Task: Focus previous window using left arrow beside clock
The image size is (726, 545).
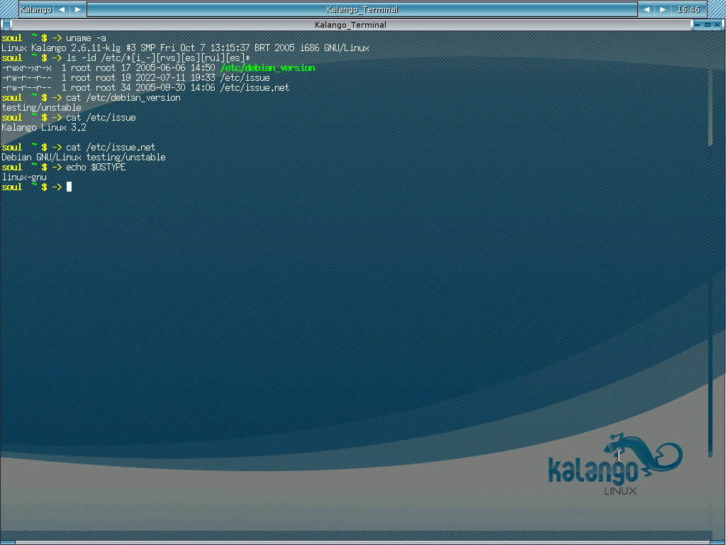Action: (x=647, y=9)
